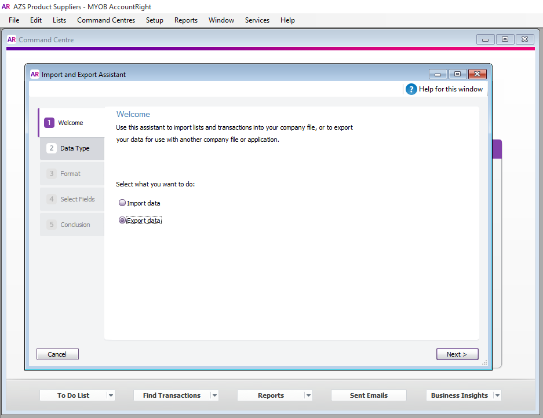The image size is (543, 418).
Task: Click the Reports button in bottom bar
Action: (271, 395)
